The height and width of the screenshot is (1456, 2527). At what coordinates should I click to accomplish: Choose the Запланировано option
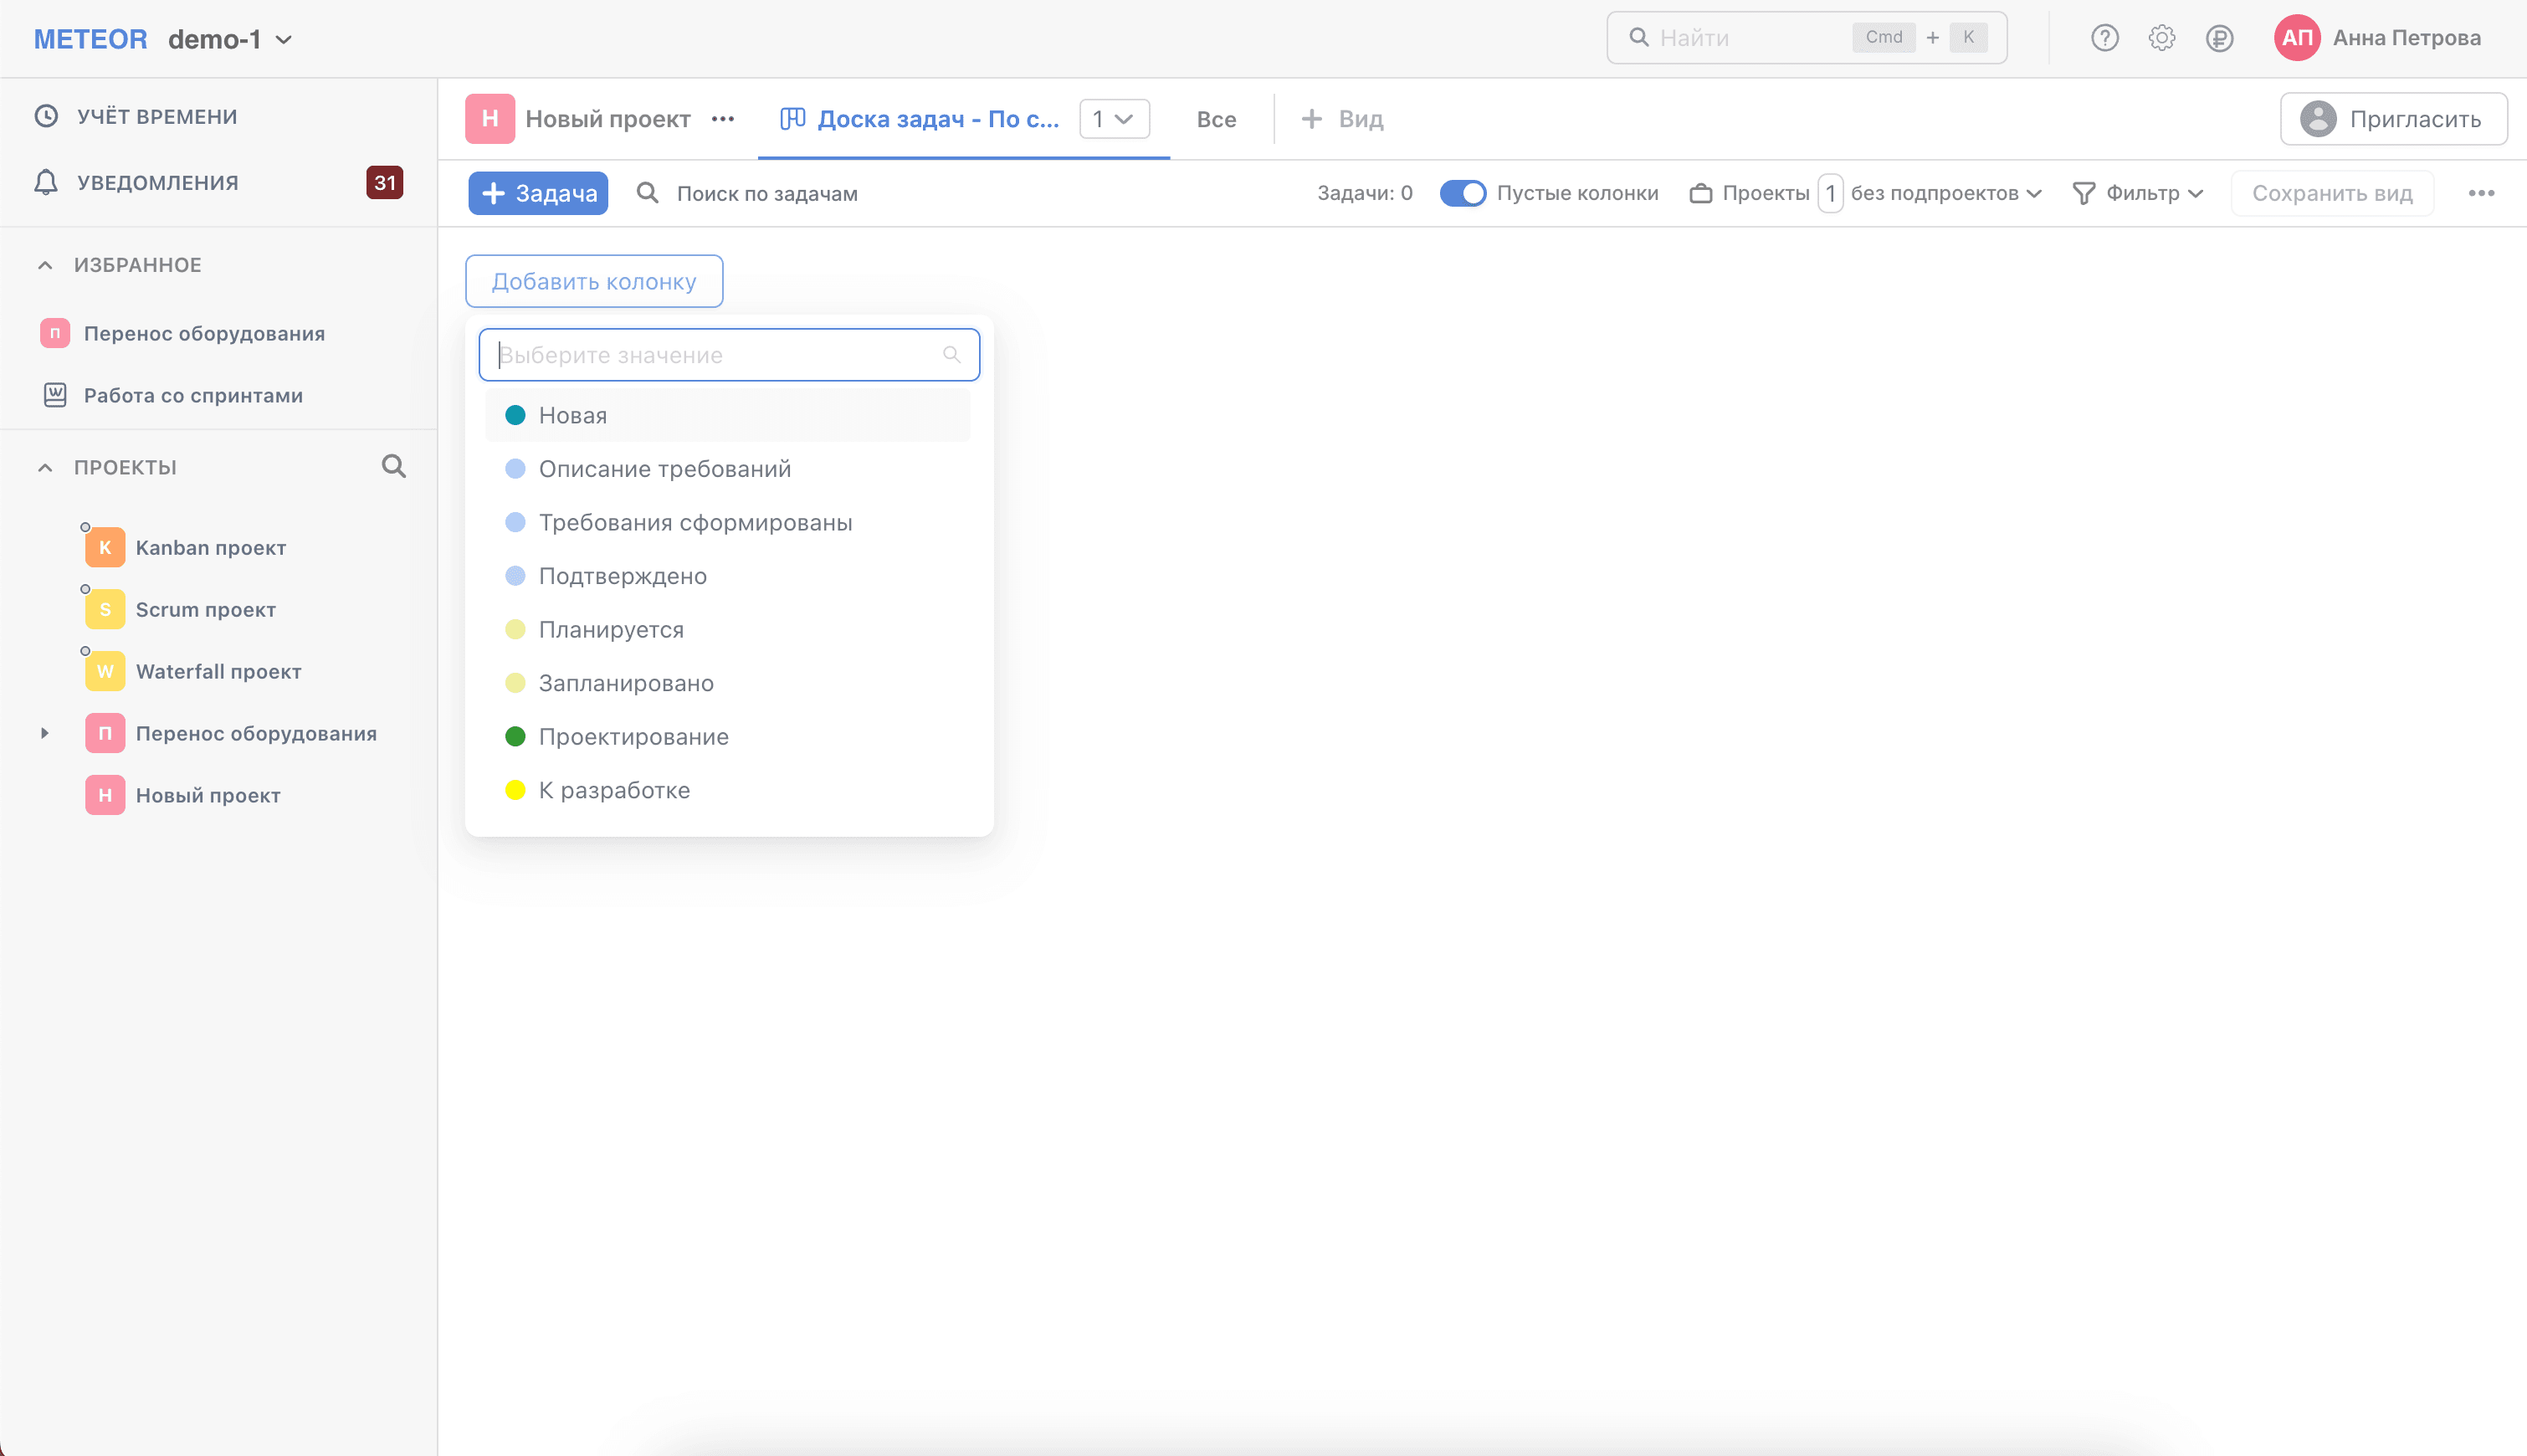tap(727, 683)
